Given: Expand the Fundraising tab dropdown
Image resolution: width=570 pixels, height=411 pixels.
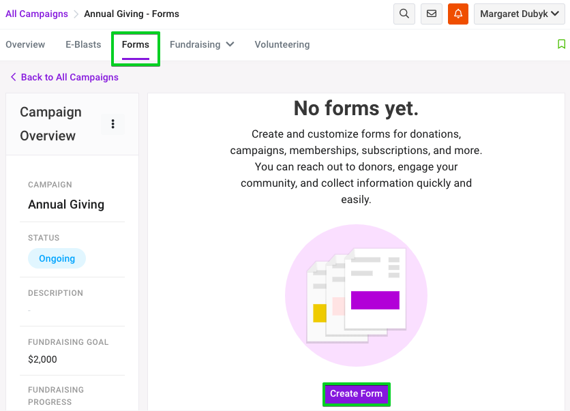Looking at the screenshot, I should tap(202, 44).
